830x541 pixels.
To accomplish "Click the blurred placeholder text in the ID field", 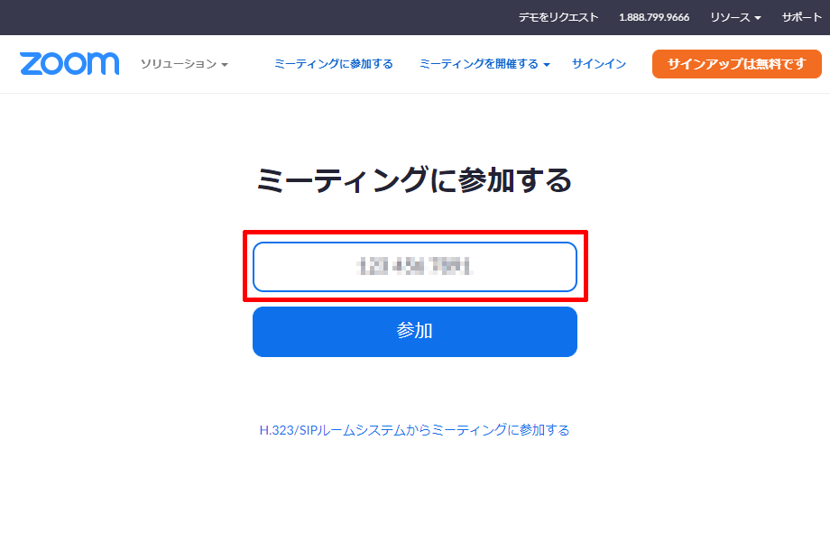I will (x=414, y=267).
